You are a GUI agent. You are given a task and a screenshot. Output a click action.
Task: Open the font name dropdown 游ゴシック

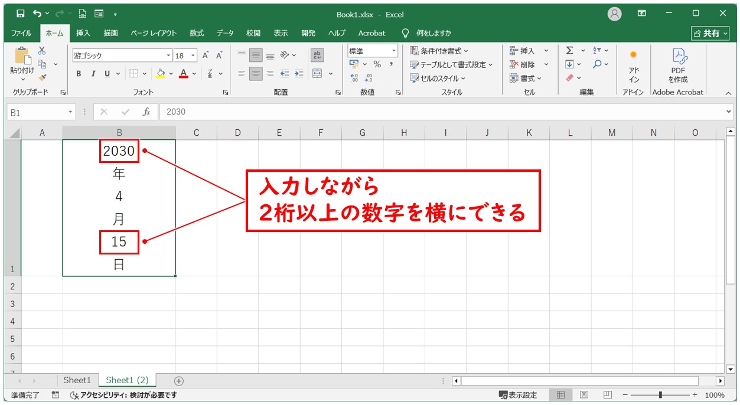168,55
